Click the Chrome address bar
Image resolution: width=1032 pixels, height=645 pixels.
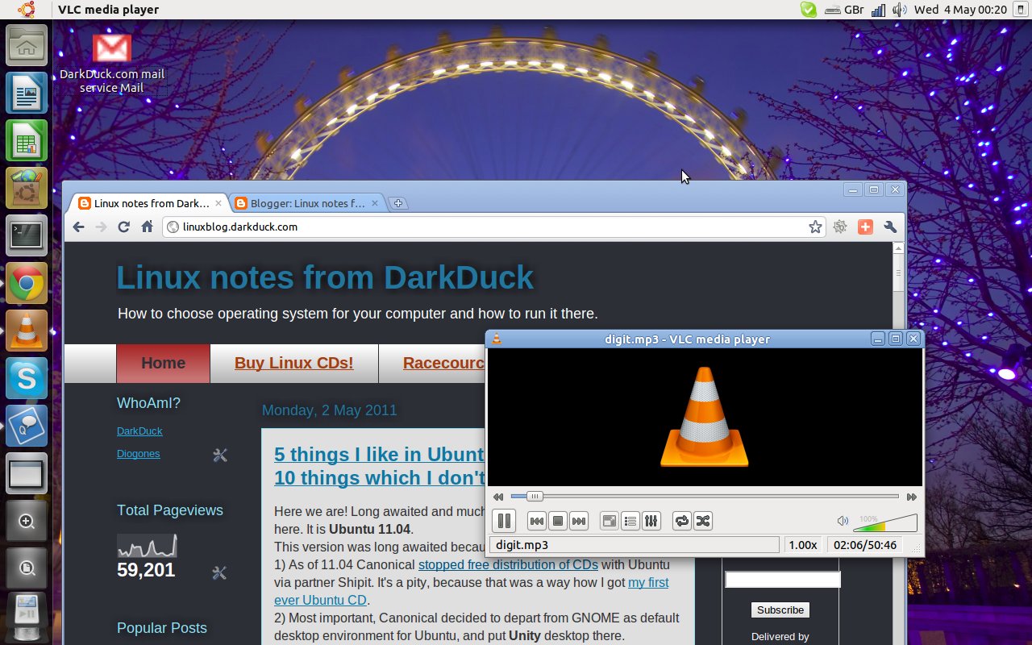tap(493, 227)
